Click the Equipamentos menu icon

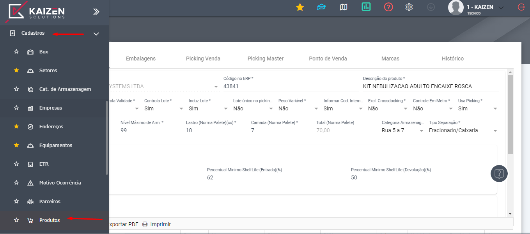pyautogui.click(x=30, y=145)
